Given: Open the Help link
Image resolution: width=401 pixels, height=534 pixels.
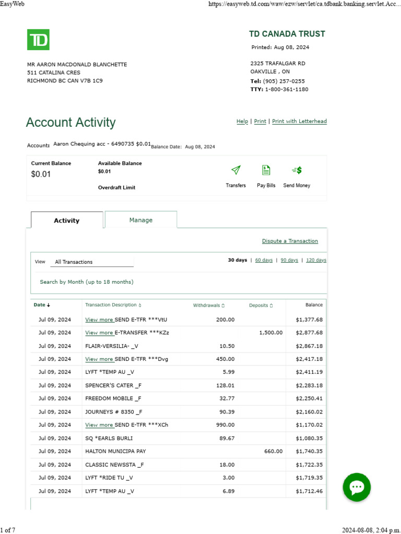Looking at the screenshot, I should point(242,122).
